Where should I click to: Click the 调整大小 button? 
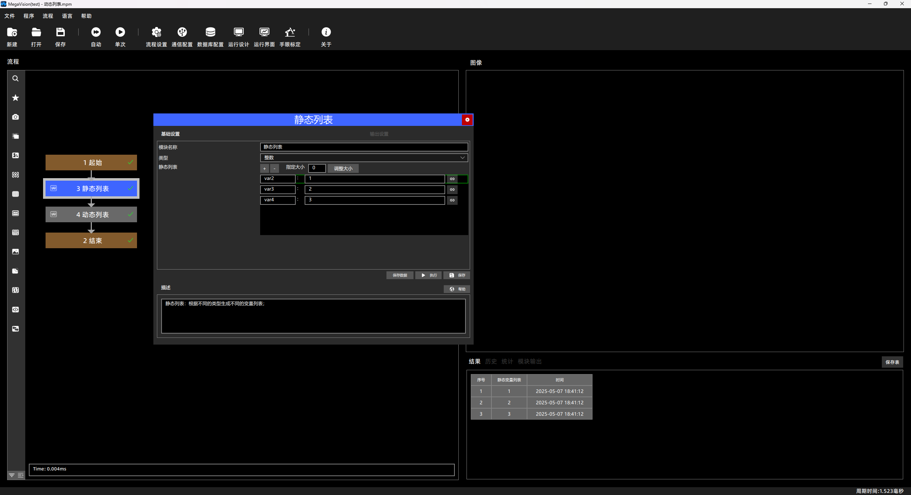(343, 169)
